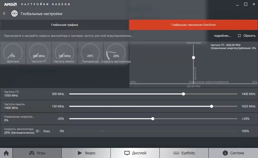Click the Глобальные настройки heading

pyautogui.click(x=42, y=14)
